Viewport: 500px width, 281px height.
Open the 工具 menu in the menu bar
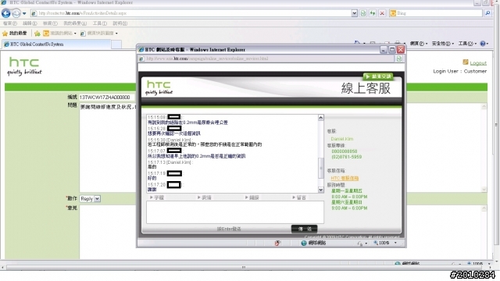99,23
